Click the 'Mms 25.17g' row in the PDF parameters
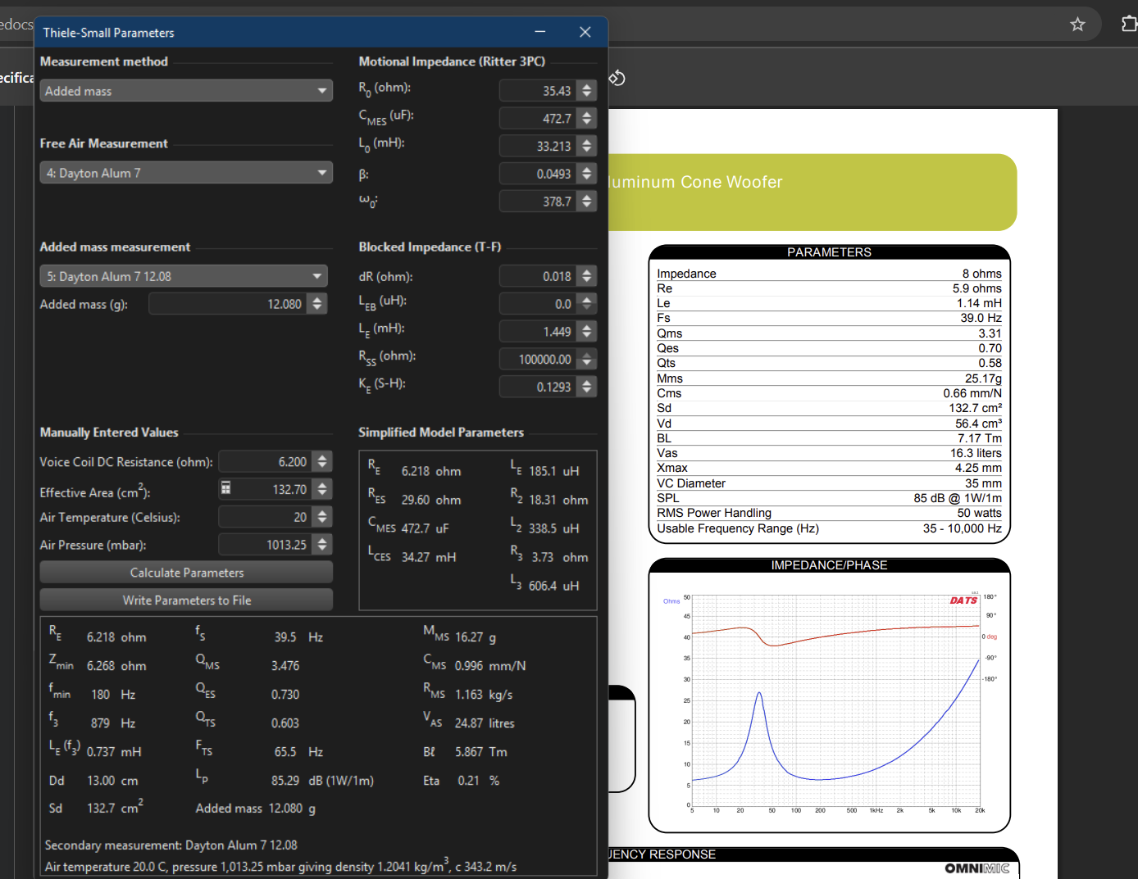This screenshot has height=879, width=1138. [829, 378]
